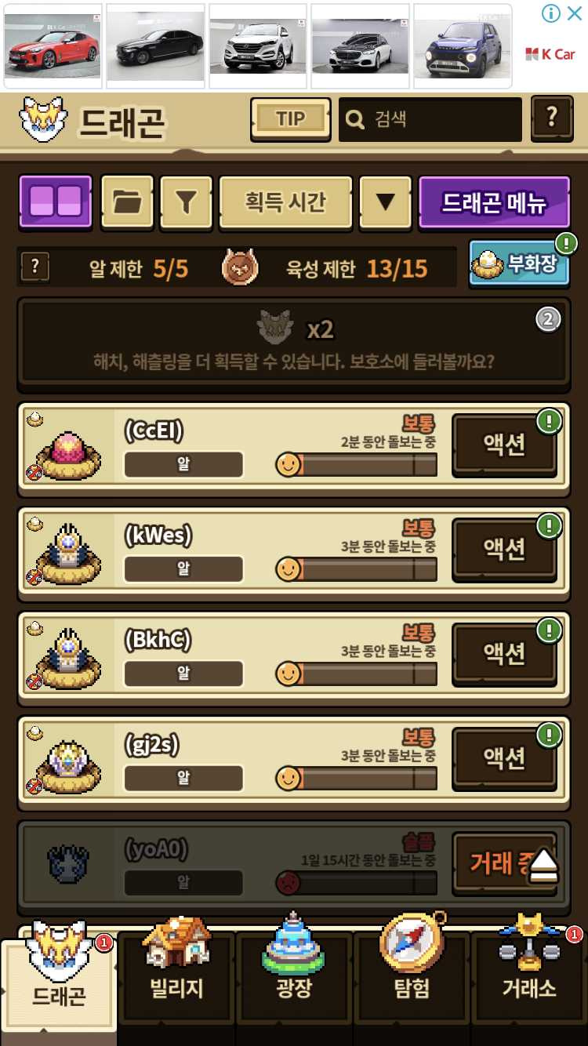This screenshot has height=1046, width=588.
Task: Switch to the 빌리지 tab
Action: coord(176,971)
